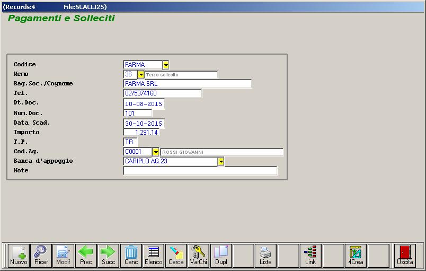
Task: Expand the Banca d'appoggio dropdown
Action: pos(221,161)
